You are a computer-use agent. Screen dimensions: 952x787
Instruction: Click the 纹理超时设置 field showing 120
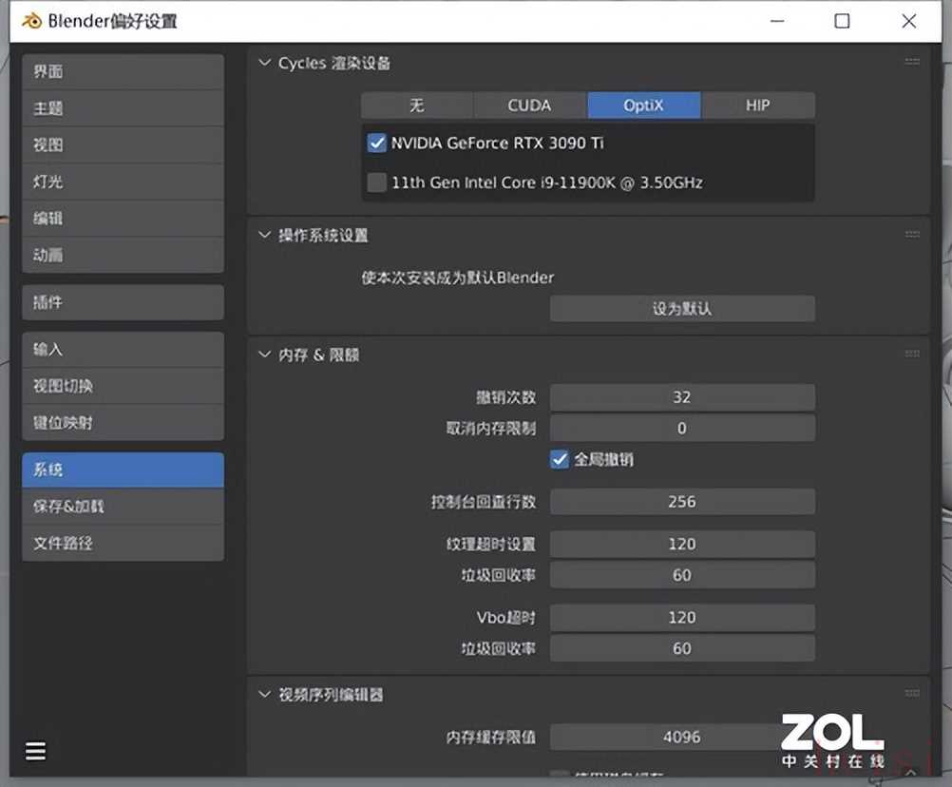pyautogui.click(x=682, y=544)
